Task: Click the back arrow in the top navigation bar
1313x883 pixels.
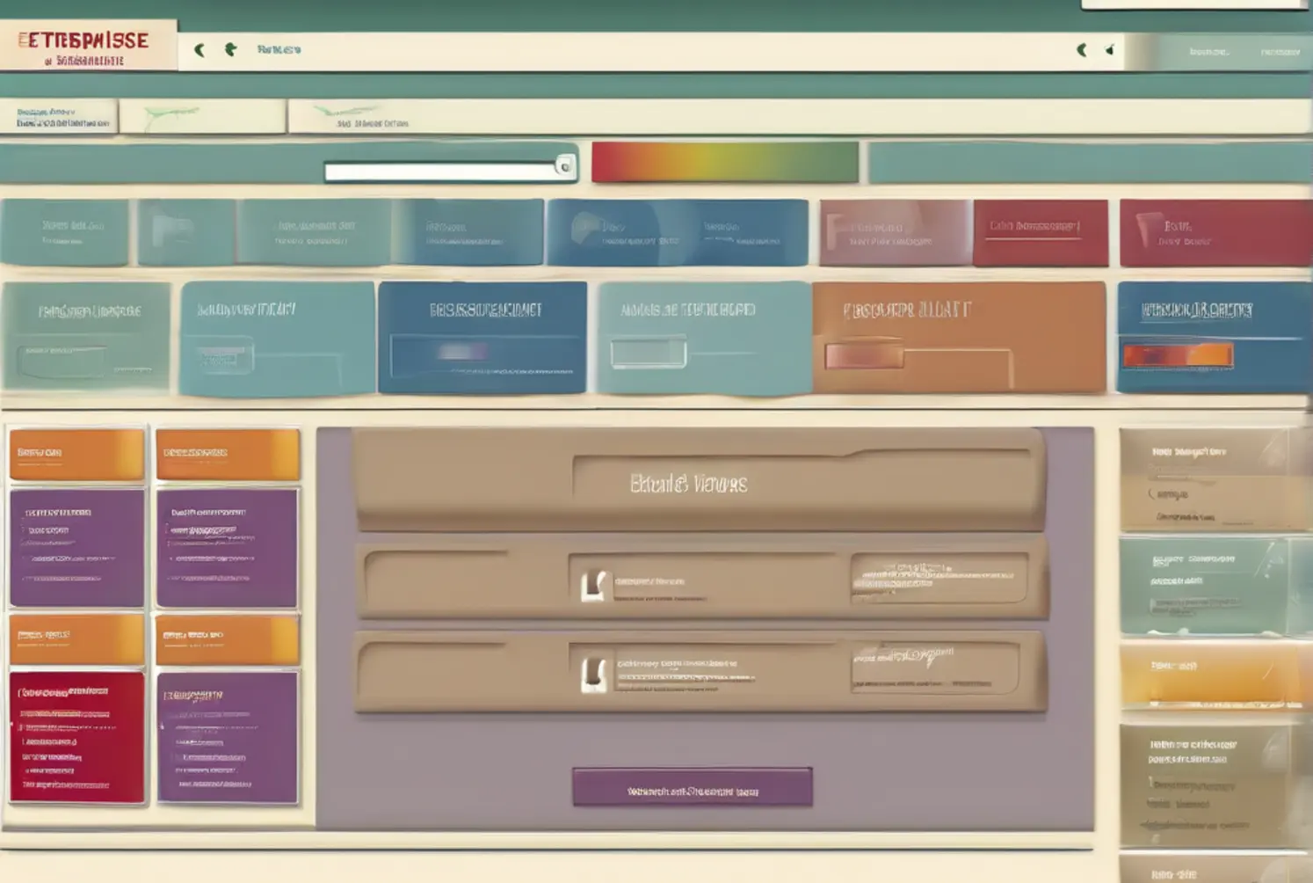Action: pyautogui.click(x=199, y=50)
